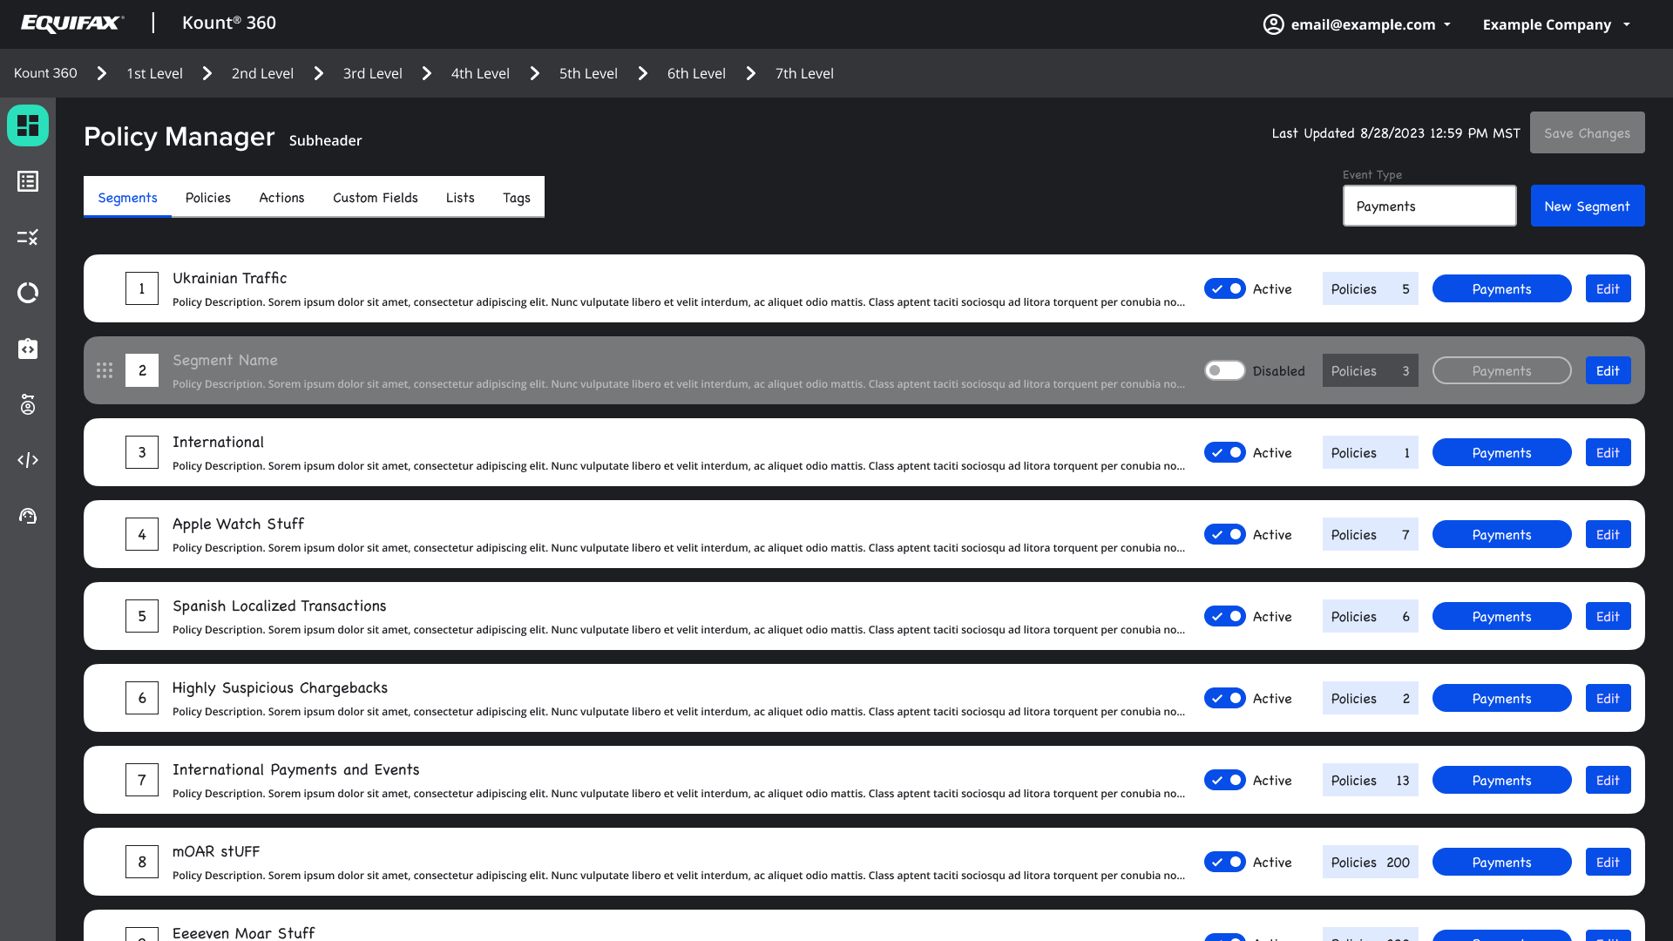Viewport: 1673px width, 941px height.
Task: Open the developer code brackets icon
Action: pos(28,460)
